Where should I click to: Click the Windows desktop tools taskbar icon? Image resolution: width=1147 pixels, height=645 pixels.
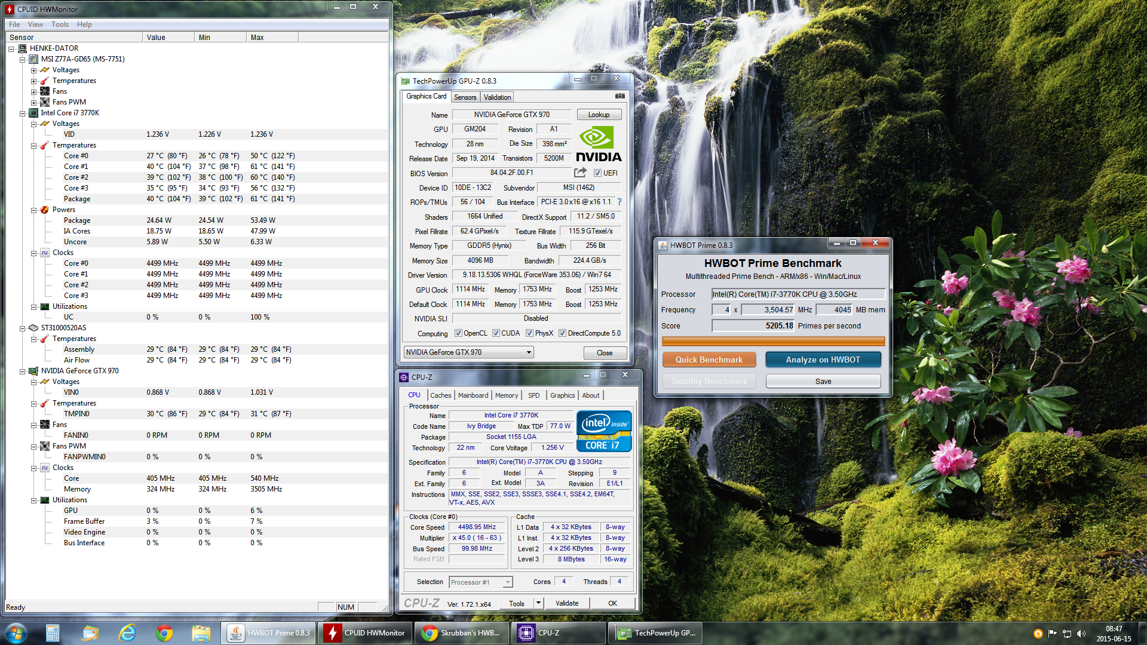pyautogui.click(x=90, y=632)
